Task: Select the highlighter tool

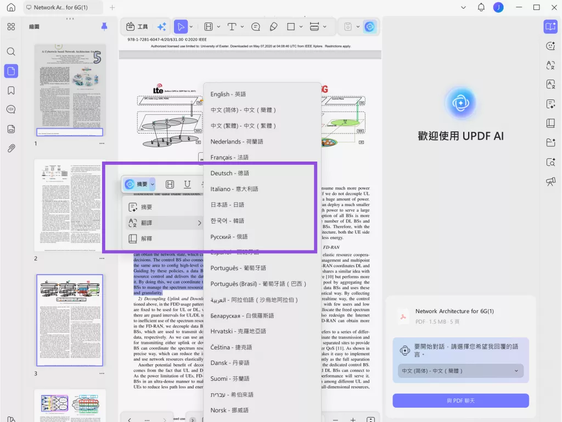Action: (x=273, y=26)
